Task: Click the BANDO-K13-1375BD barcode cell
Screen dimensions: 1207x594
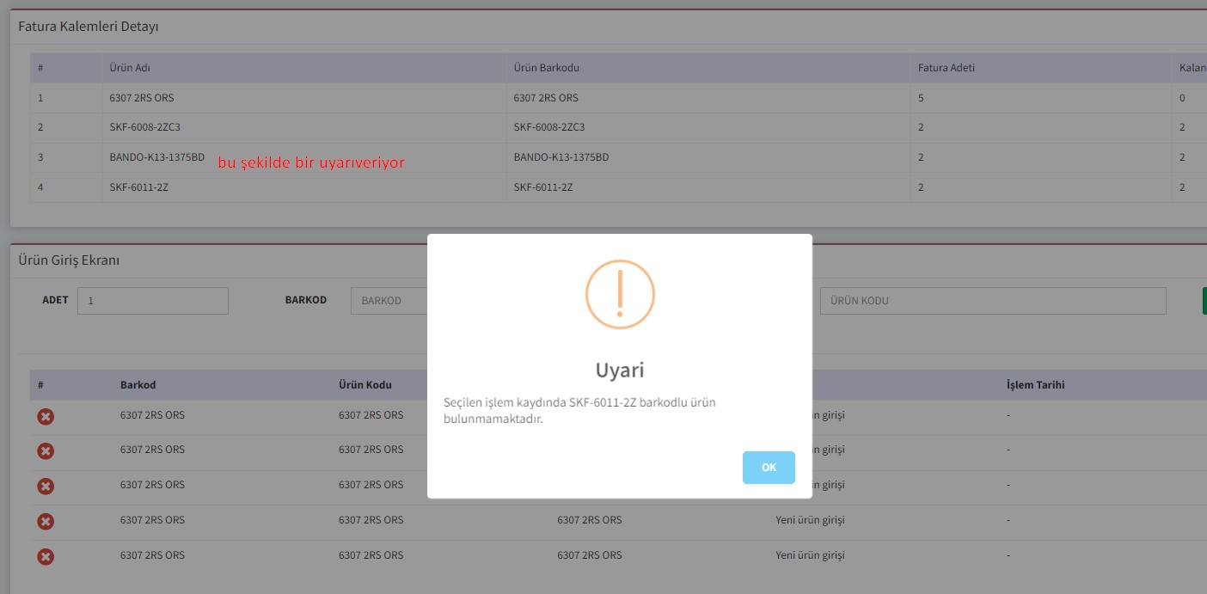Action: pos(561,157)
